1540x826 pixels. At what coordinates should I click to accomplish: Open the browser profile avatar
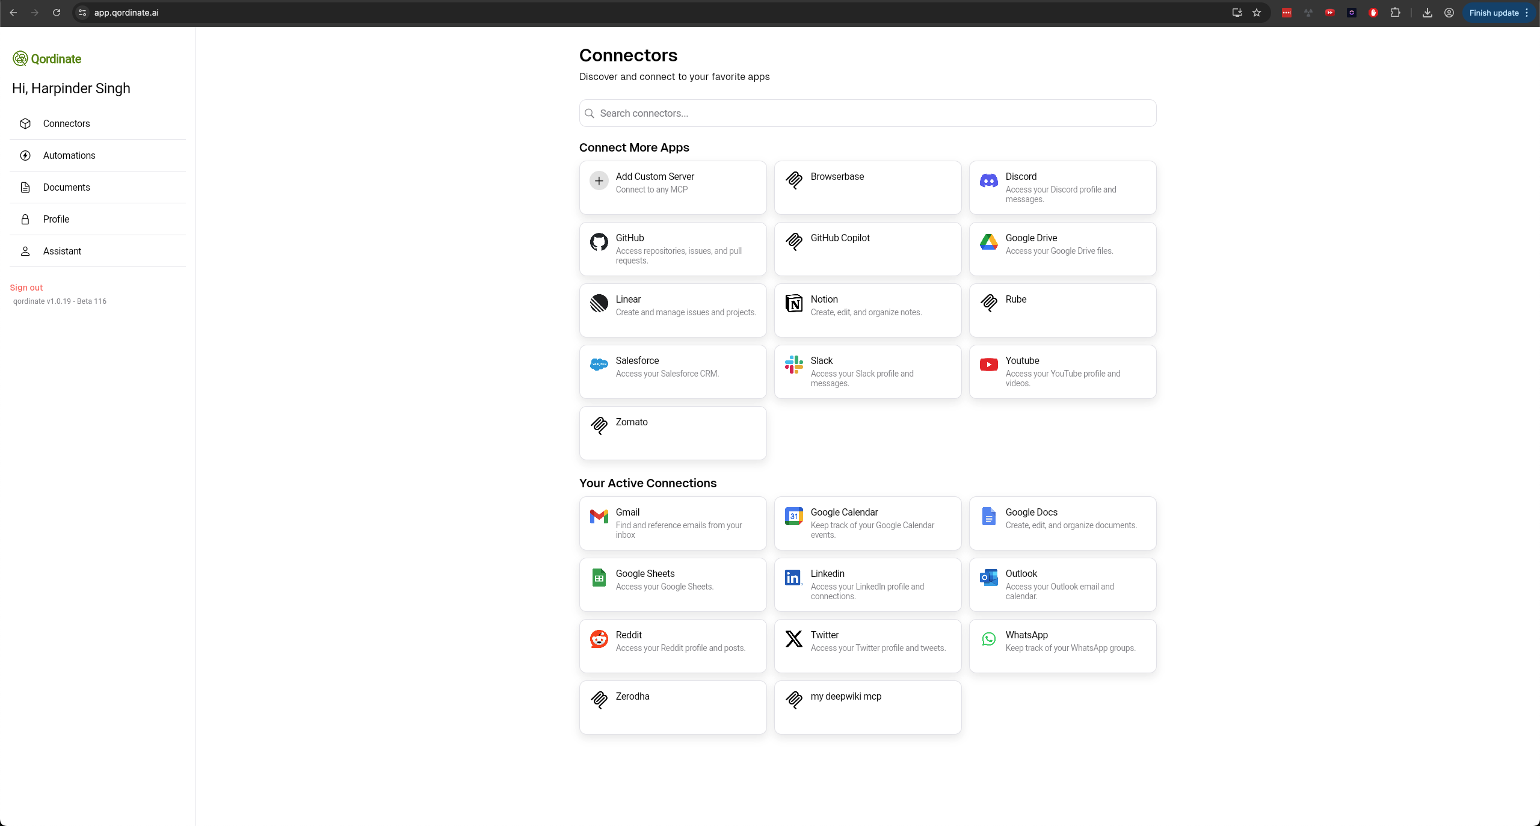click(1449, 13)
